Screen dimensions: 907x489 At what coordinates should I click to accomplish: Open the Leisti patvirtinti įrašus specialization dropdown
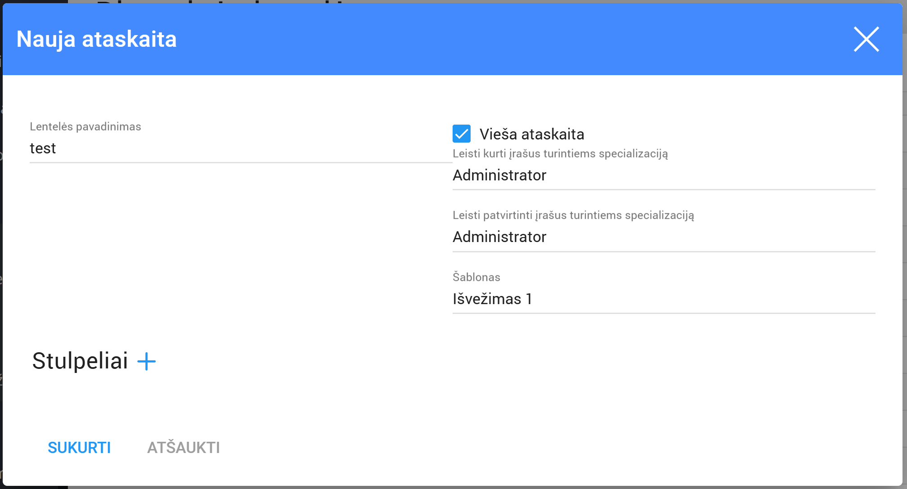(x=664, y=237)
